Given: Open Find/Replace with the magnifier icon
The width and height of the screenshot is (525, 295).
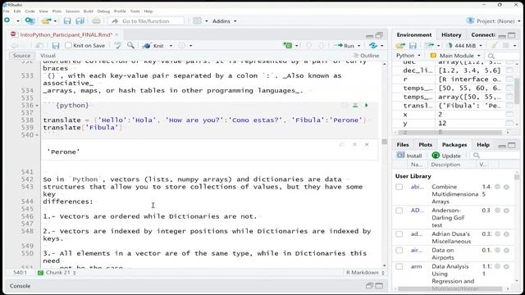Looking at the screenshot, I should pyautogui.click(x=130, y=46).
